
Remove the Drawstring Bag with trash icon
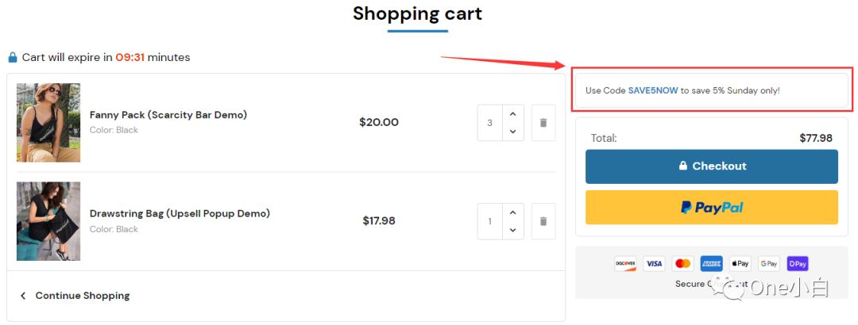[543, 221]
